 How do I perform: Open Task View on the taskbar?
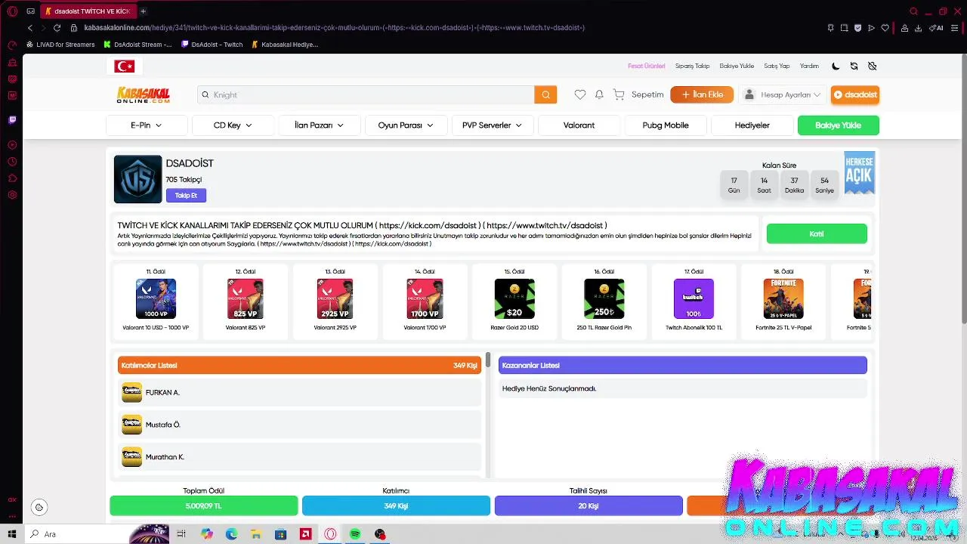[181, 534]
